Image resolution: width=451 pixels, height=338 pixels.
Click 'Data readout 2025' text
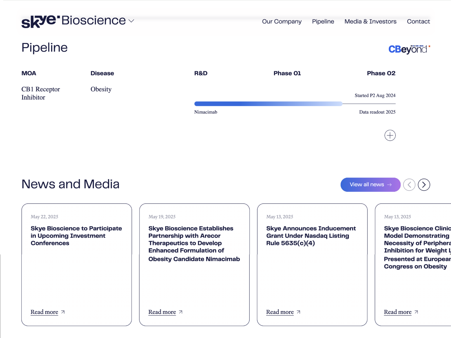(377, 112)
